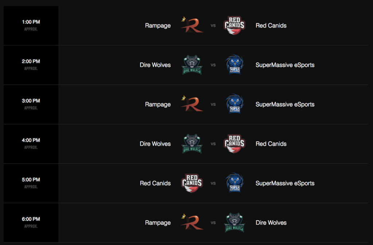Click Rampage logo in 1:00 PM match
The width and height of the screenshot is (373, 245).
coord(192,25)
